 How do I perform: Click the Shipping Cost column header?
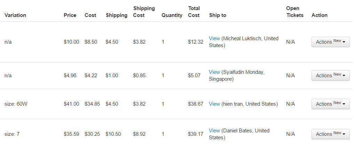click(x=144, y=12)
